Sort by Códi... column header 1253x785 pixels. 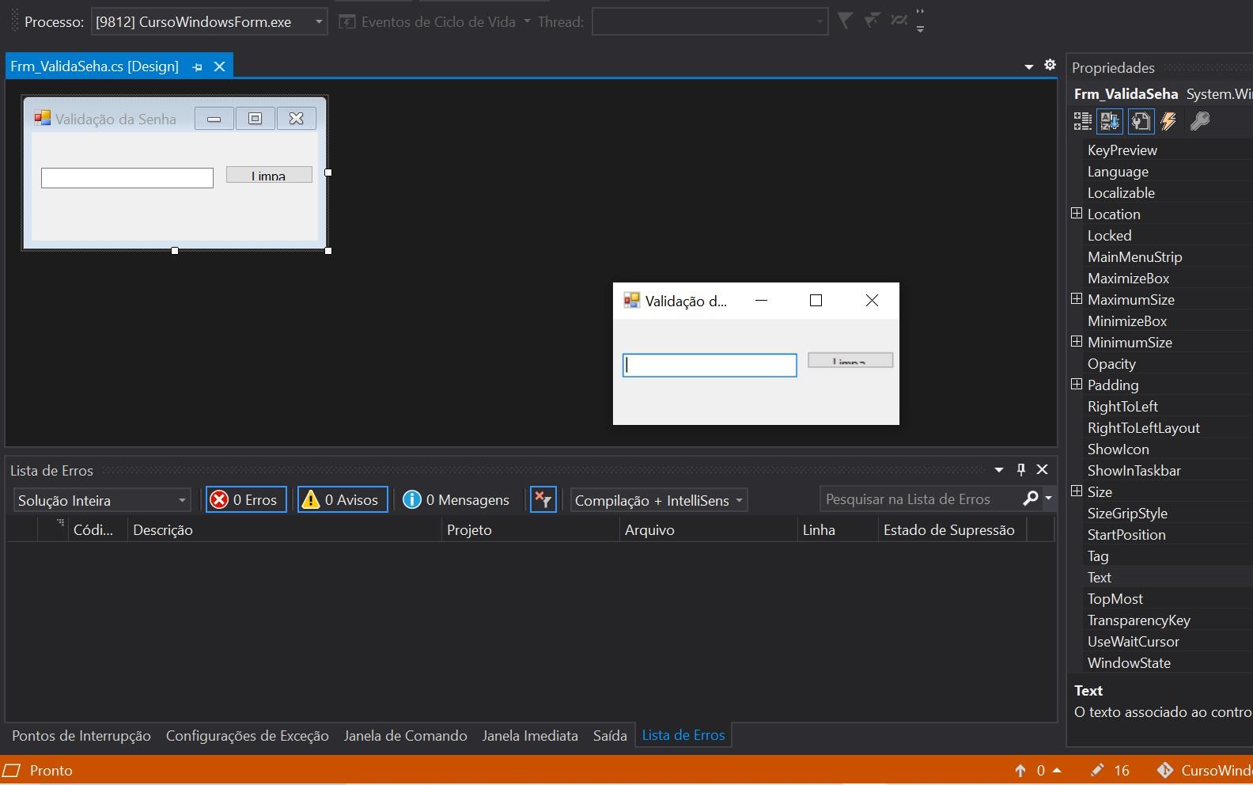(98, 529)
